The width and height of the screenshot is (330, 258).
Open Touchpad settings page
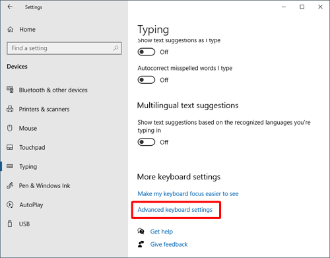click(32, 147)
